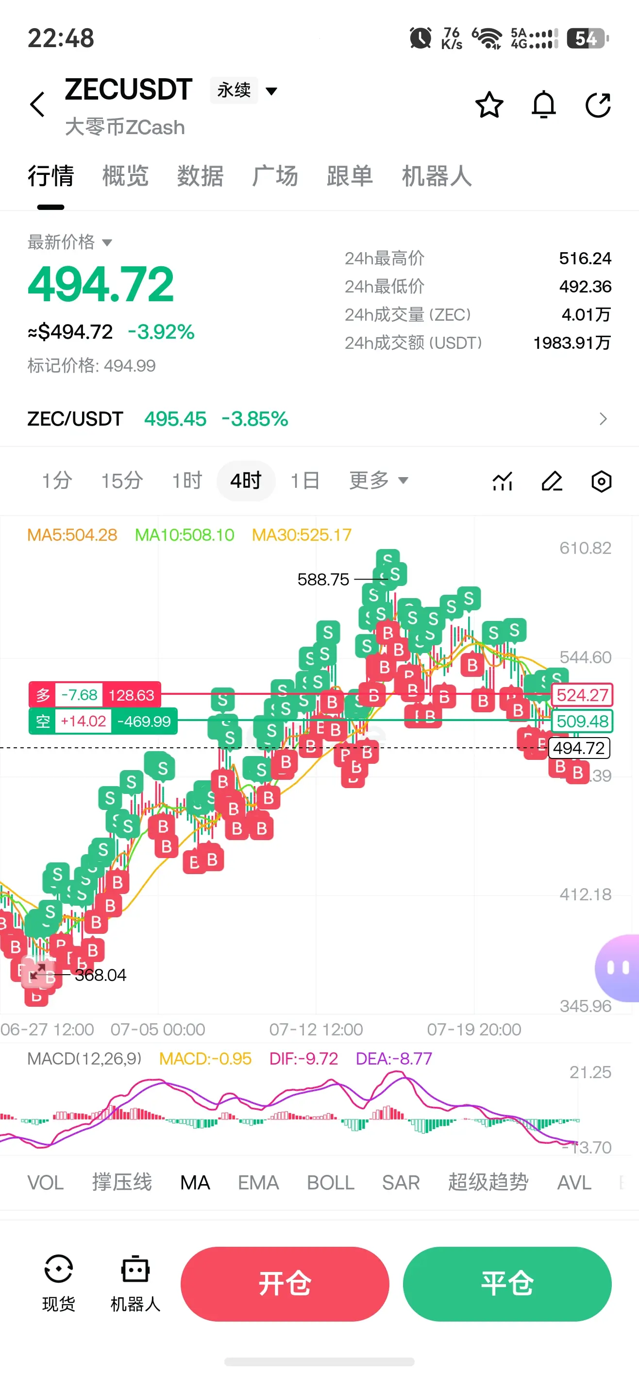
Task: Open the 最新价格 price type dropdown
Action: coord(70,242)
